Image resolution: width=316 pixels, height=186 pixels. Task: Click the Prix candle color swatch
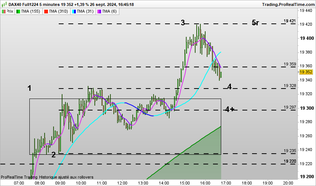[x=4, y=12]
